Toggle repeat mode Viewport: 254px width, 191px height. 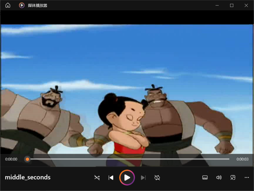(x=157, y=177)
